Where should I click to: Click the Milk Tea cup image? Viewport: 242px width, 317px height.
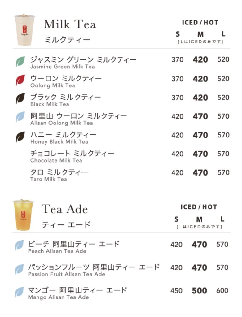tap(24, 30)
